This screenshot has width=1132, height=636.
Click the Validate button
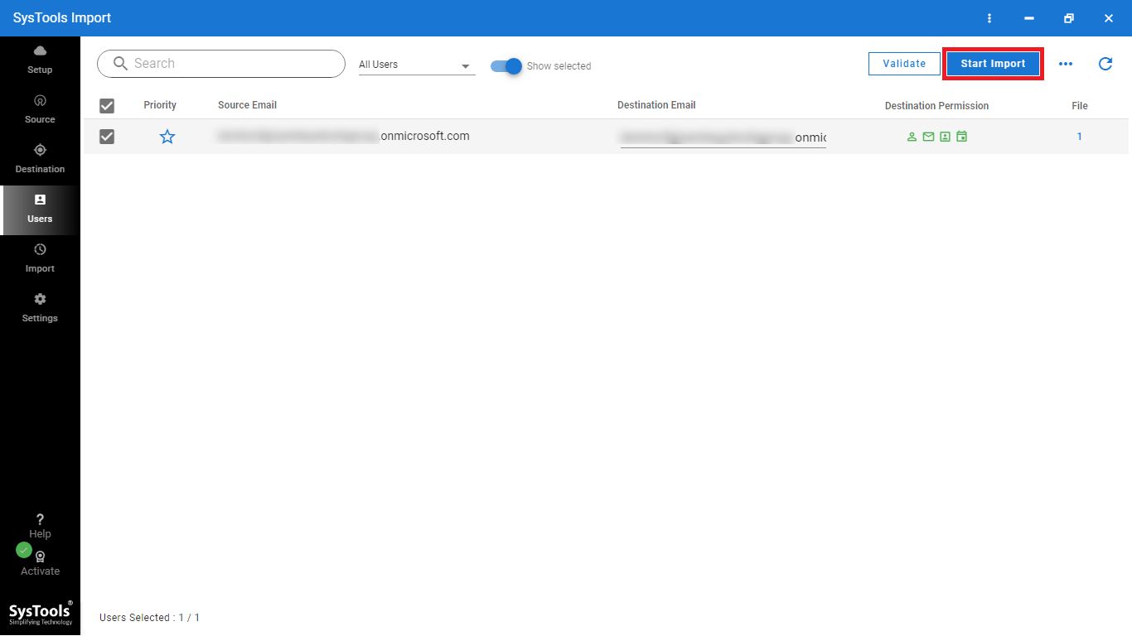tap(904, 64)
